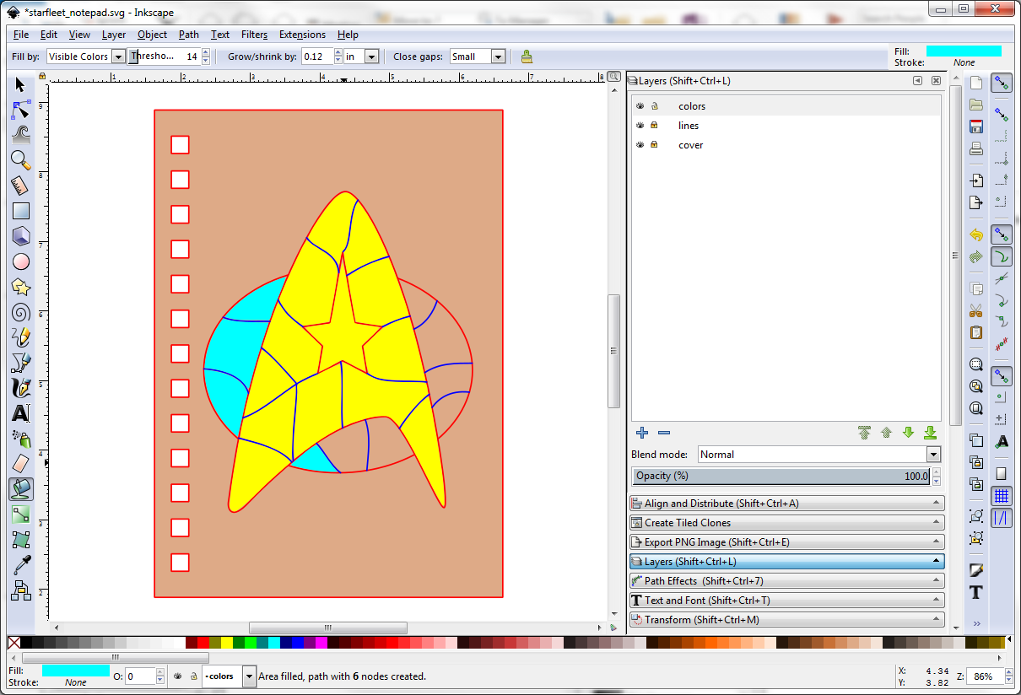
Task: Toggle current layer lock in status bar
Action: [192, 676]
